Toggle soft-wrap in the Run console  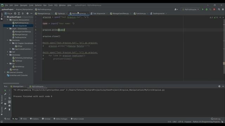tap(9, 98)
